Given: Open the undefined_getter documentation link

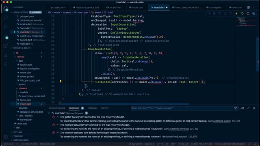Looking at the screenshot, I should (x=221, y=121).
